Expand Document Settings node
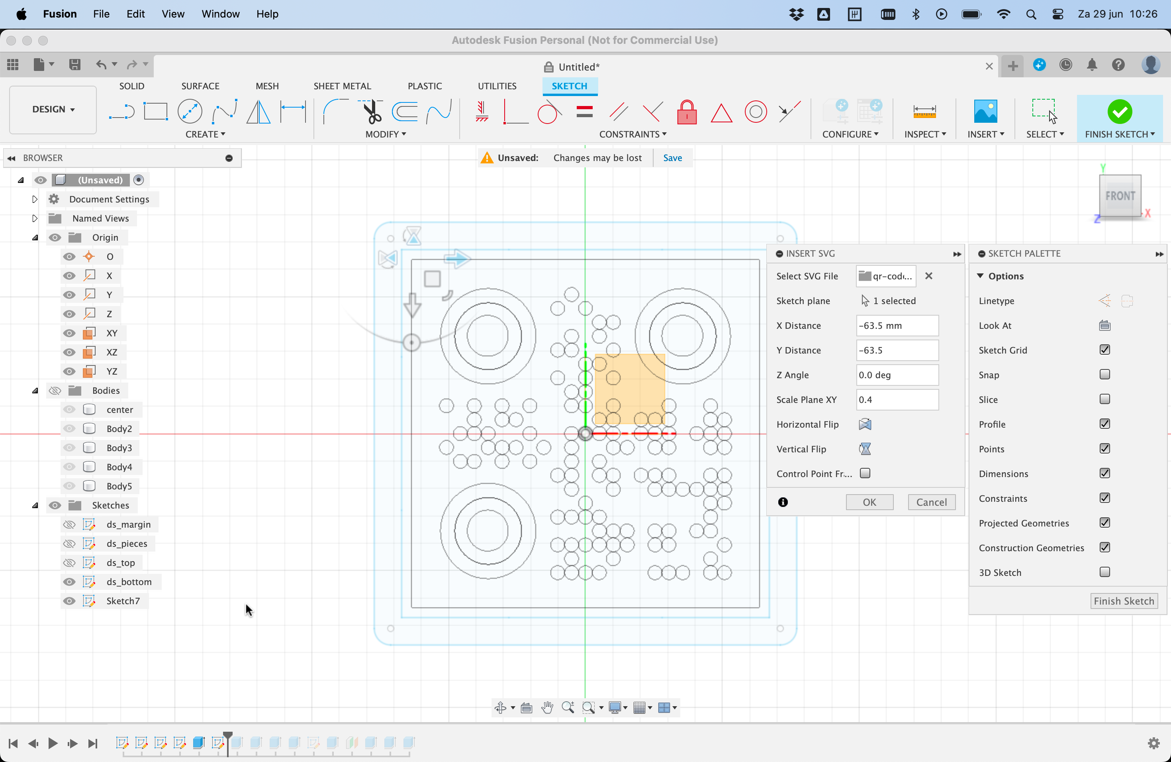1171x762 pixels. (x=34, y=199)
